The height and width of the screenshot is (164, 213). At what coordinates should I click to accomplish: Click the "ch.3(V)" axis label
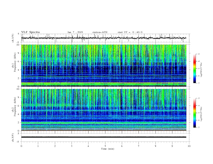pyautogui.click(x=13, y=137)
